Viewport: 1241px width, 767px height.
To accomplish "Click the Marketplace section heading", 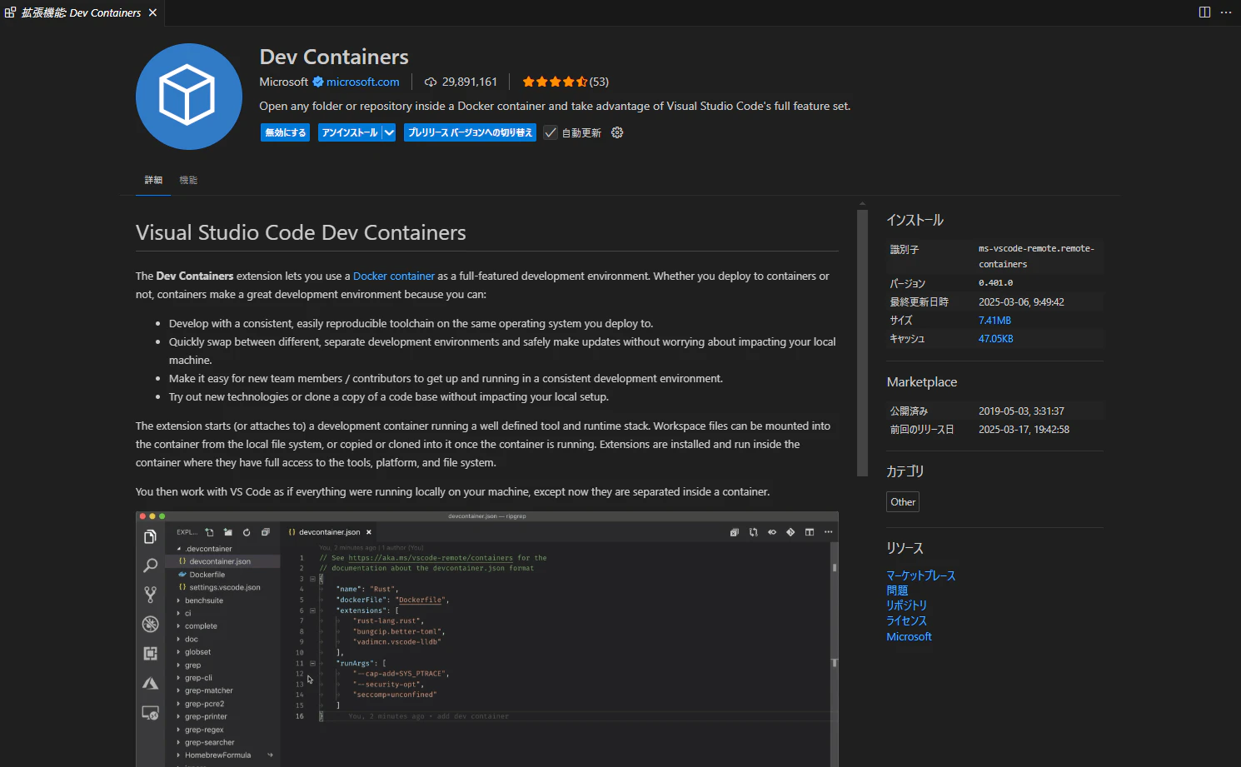I will point(922,382).
